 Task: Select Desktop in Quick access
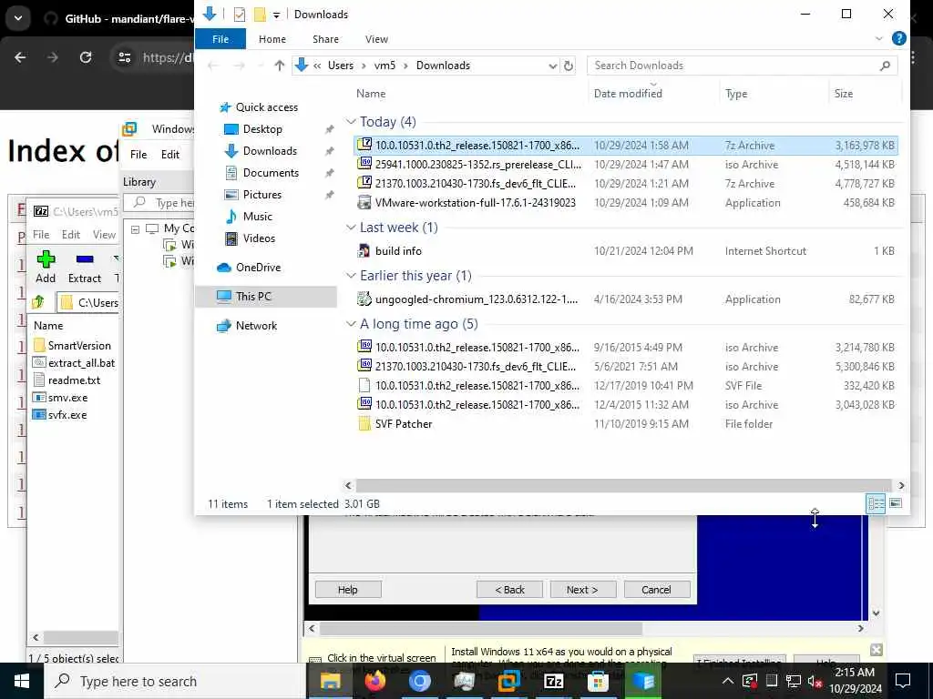coord(262,129)
